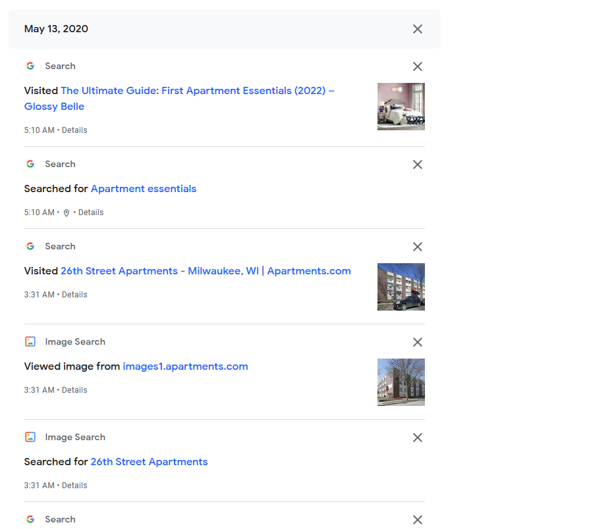
Task: Delete the images1.apartments.com viewed image entry
Action: (417, 342)
